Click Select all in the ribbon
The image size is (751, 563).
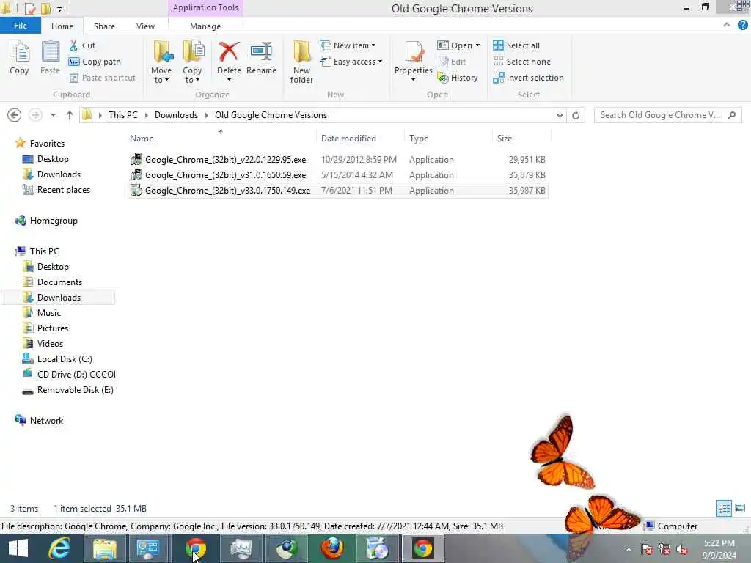[516, 45]
